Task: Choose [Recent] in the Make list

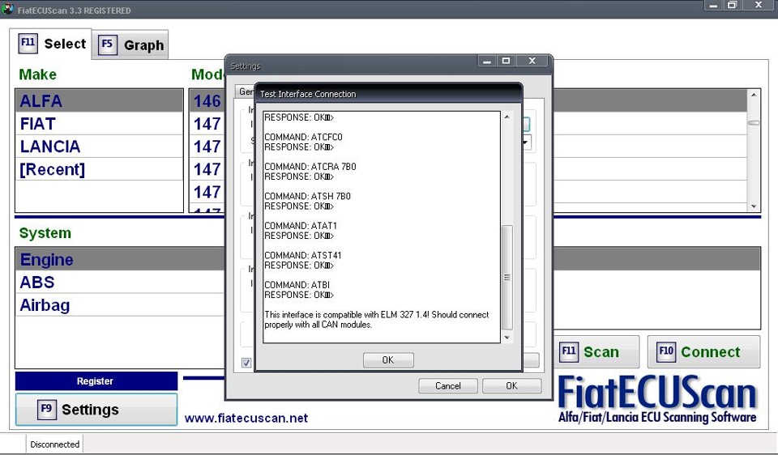Action: click(x=99, y=169)
